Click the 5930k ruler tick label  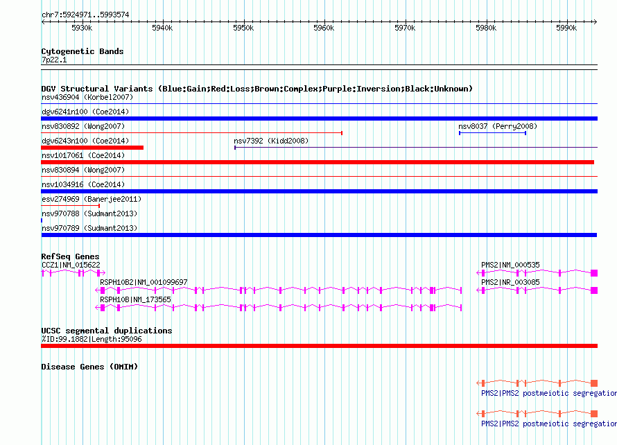(x=82, y=28)
